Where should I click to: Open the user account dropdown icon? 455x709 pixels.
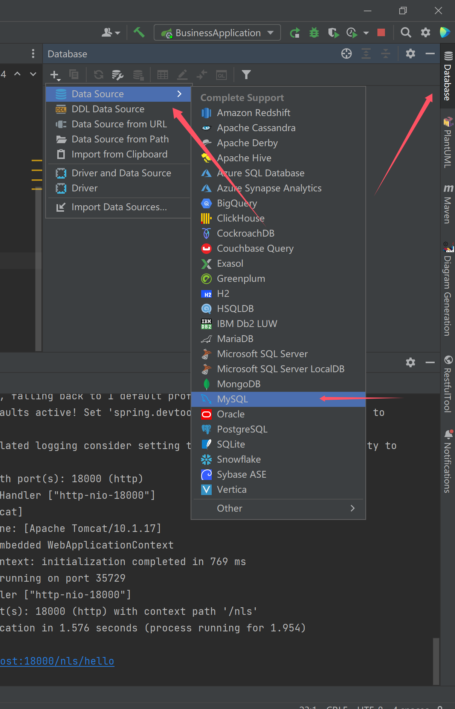(111, 33)
